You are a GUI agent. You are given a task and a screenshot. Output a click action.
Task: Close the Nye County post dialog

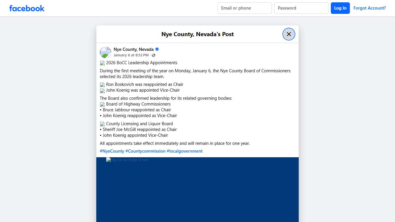point(289,34)
